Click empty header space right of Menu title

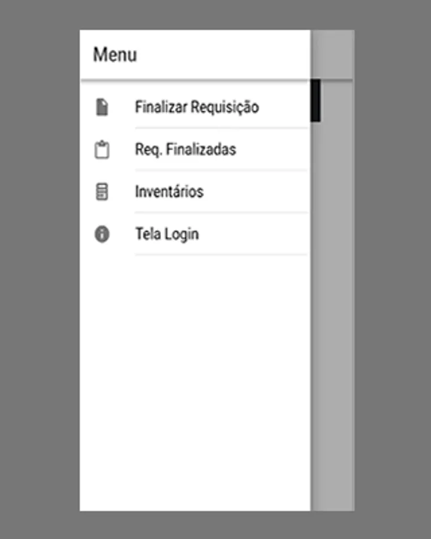coord(223,55)
